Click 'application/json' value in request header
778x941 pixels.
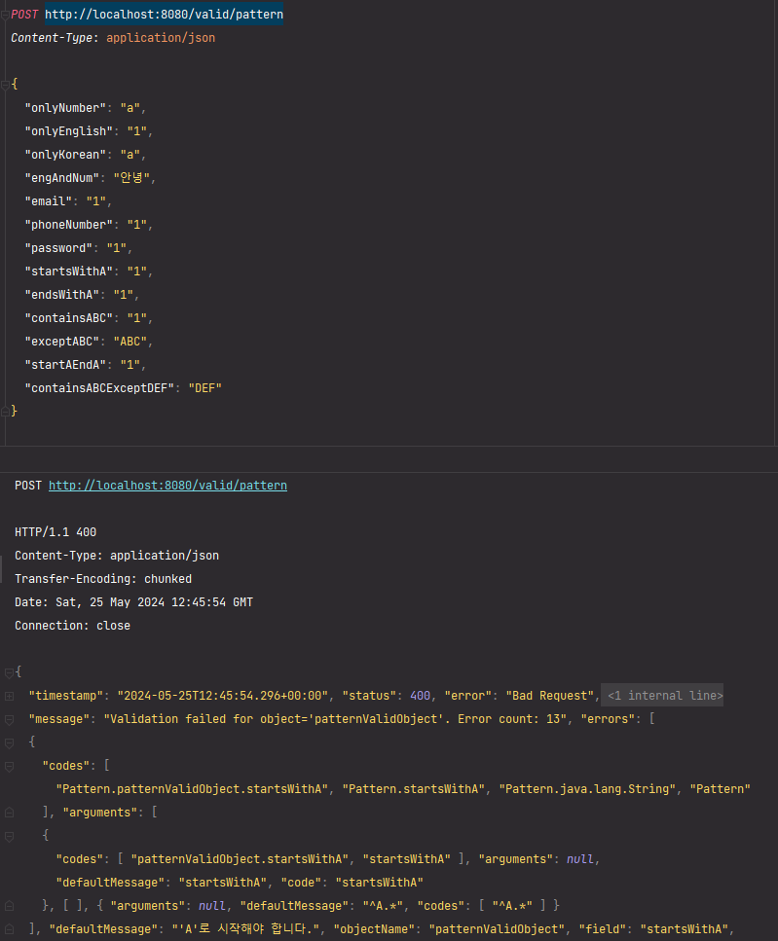tap(161, 38)
